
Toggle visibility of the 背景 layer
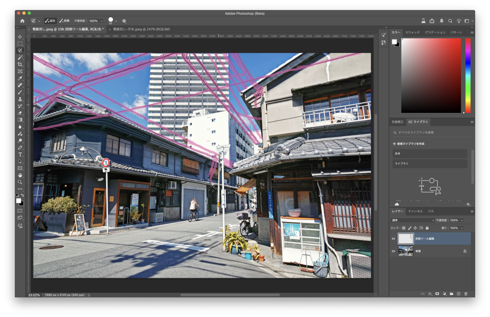394,251
